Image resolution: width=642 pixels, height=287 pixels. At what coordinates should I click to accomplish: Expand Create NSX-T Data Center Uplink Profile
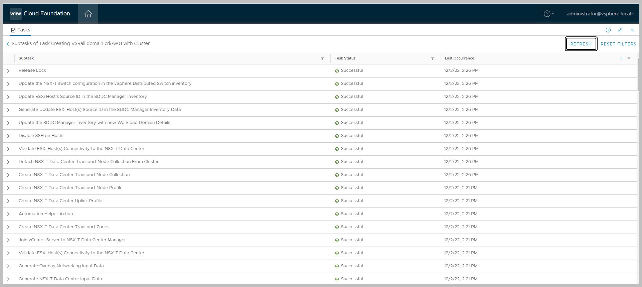[8, 201]
